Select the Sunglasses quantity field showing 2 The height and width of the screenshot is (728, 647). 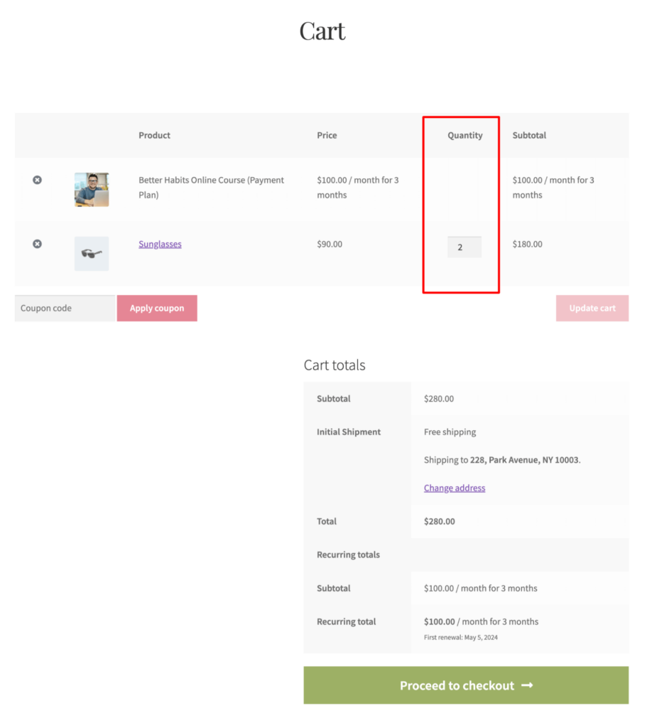(464, 247)
